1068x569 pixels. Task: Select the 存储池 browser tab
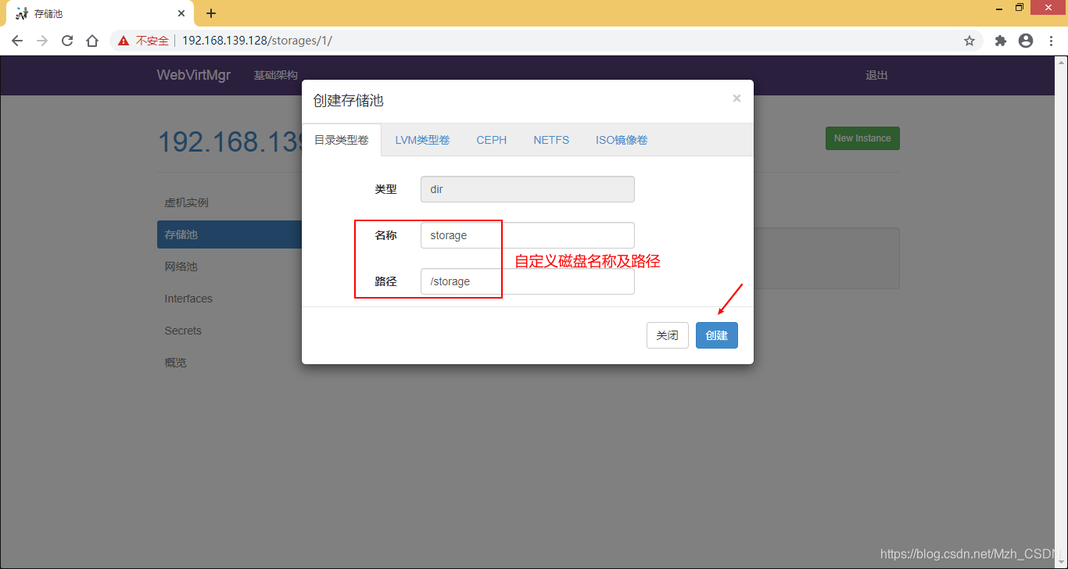pyautogui.click(x=100, y=13)
